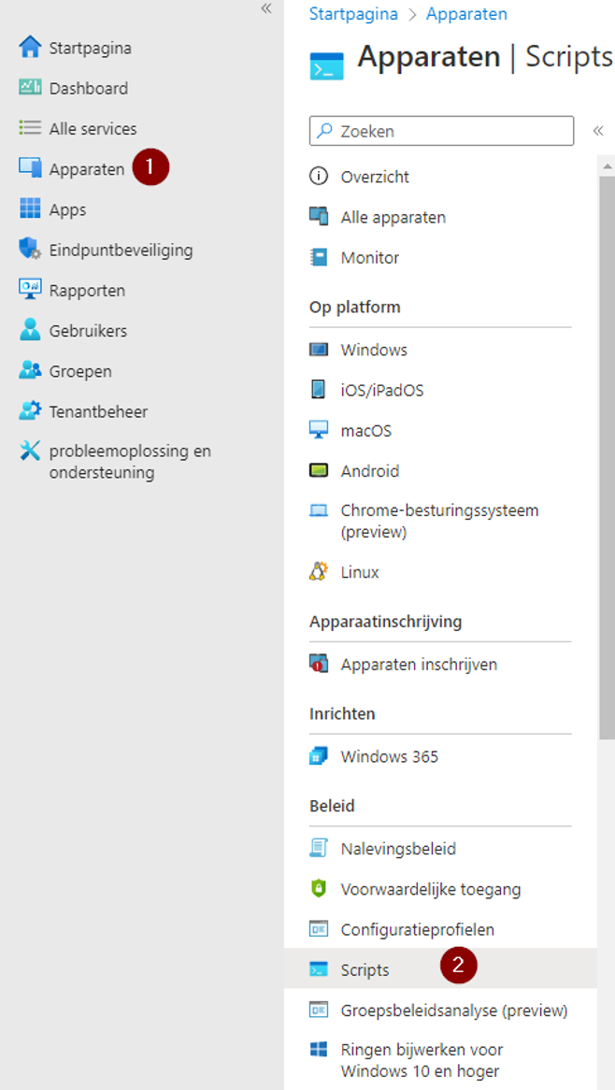Click the Tenantbeheer gear icon
The width and height of the screenshot is (615, 1090).
30,410
